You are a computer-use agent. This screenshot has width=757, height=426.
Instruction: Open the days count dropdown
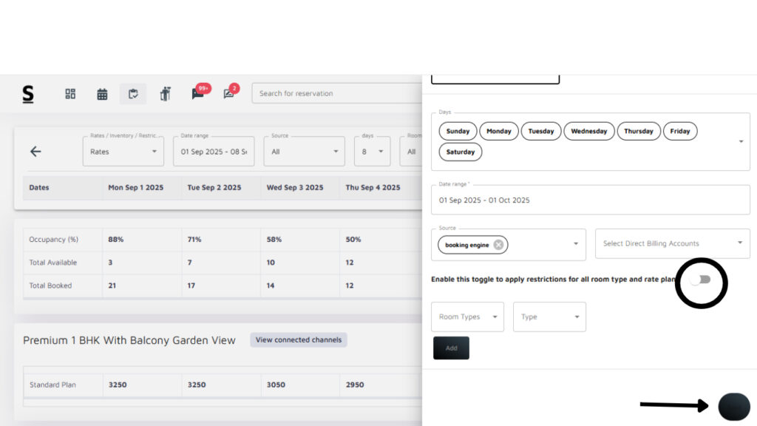pyautogui.click(x=373, y=152)
